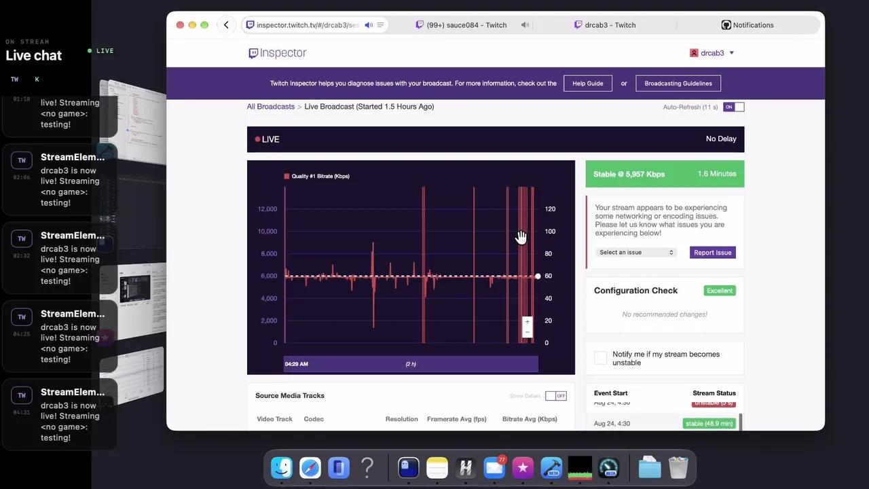Open the drcab3 account dropdown
Viewport: 869px width, 489px height.
pos(712,53)
